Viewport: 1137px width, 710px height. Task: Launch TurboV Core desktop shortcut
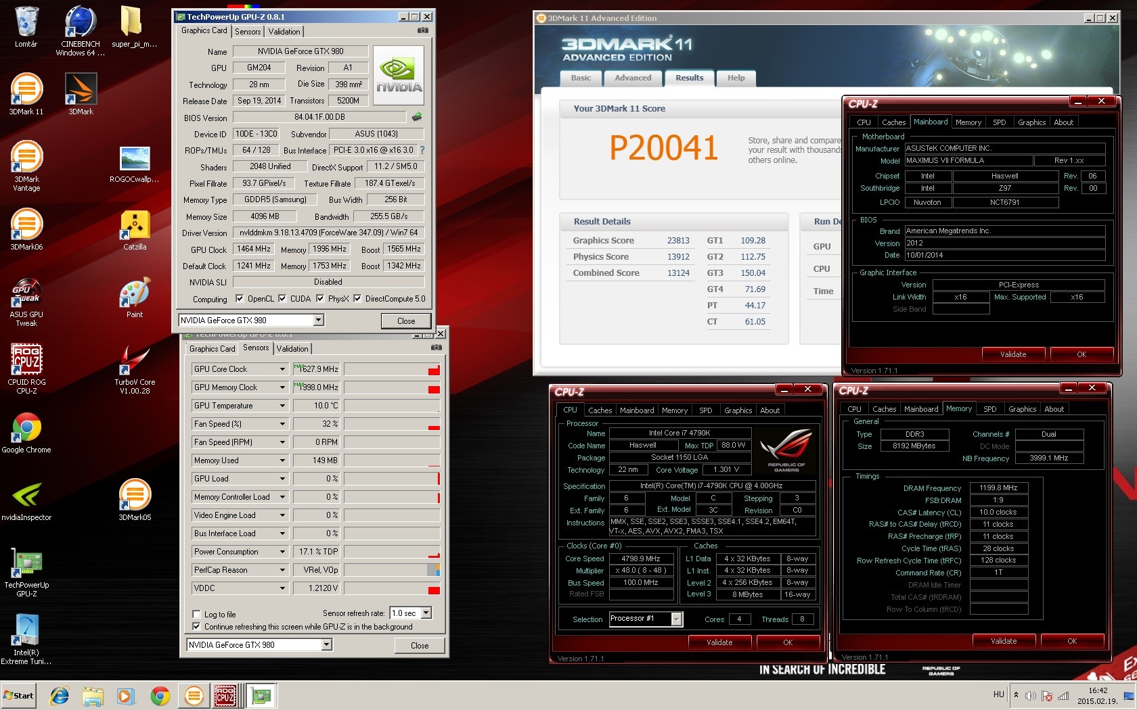click(134, 369)
